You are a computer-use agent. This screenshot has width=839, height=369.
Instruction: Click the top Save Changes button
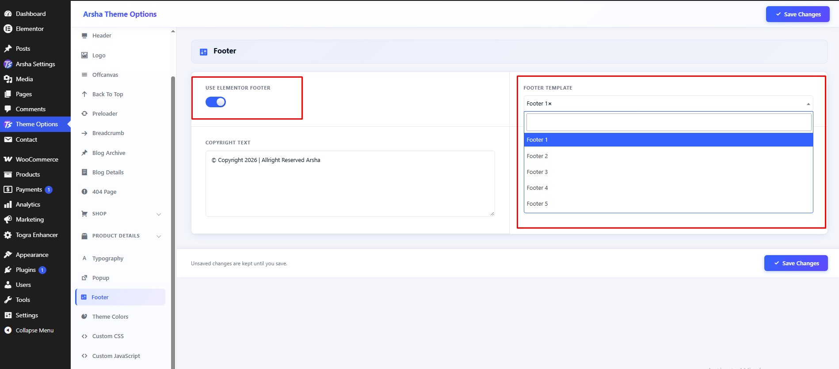pos(797,14)
